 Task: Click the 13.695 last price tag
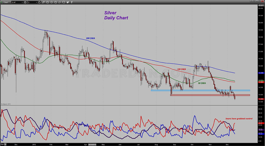[x=261, y=99]
